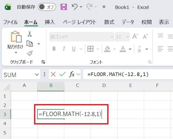The width and height of the screenshot is (173, 139).
Task: Open the font size 11 dropdown
Action: tap(127, 37)
